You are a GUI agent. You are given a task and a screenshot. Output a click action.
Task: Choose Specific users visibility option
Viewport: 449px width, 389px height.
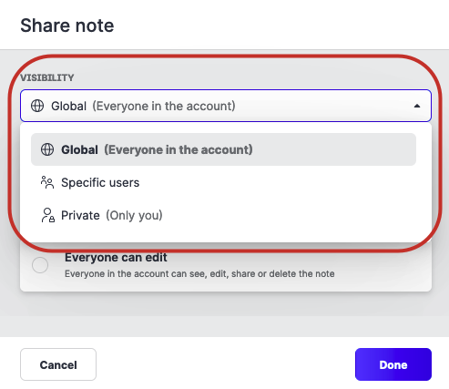(x=223, y=182)
